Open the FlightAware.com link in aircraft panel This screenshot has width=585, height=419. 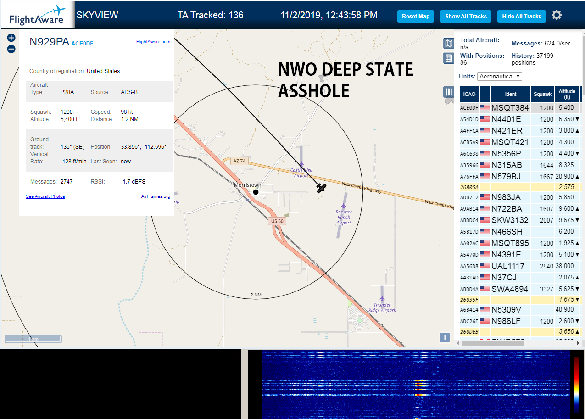153,42
